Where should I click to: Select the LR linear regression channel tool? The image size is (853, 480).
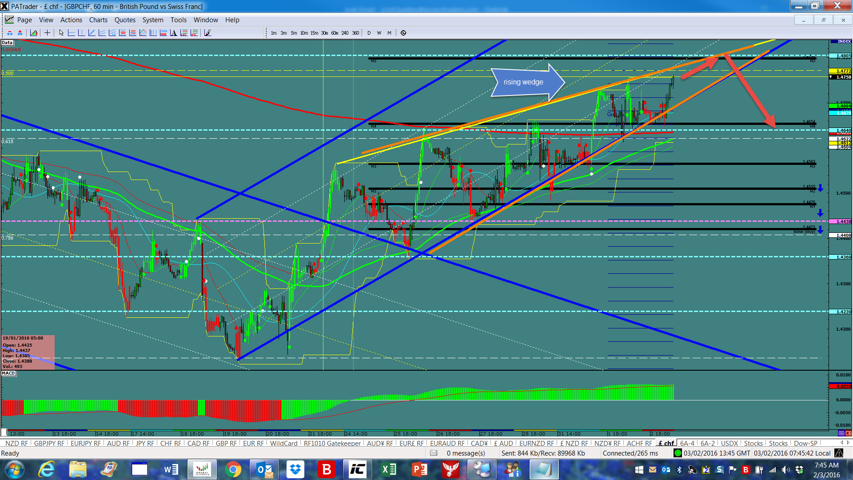point(112,32)
